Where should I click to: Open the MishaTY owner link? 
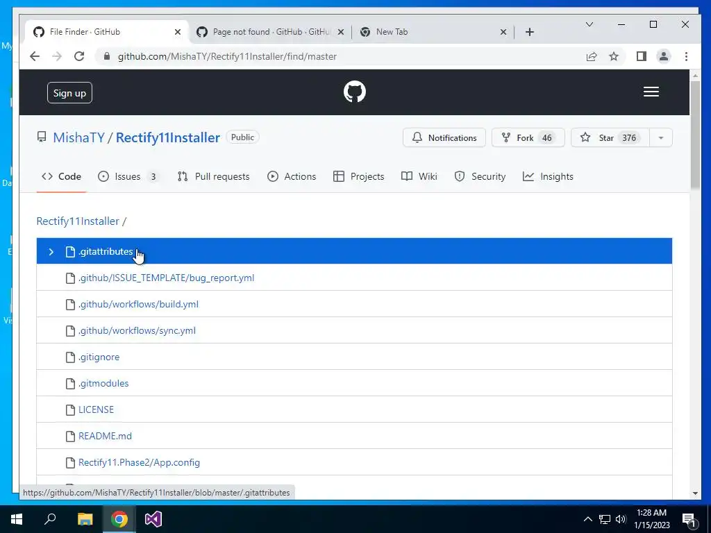(x=78, y=137)
